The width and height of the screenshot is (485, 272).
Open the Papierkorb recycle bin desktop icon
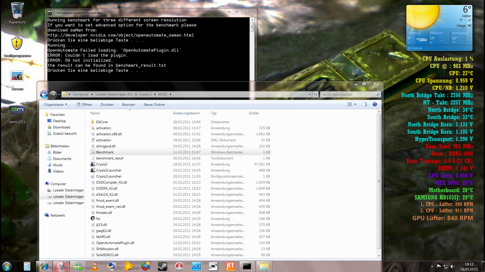(x=17, y=13)
